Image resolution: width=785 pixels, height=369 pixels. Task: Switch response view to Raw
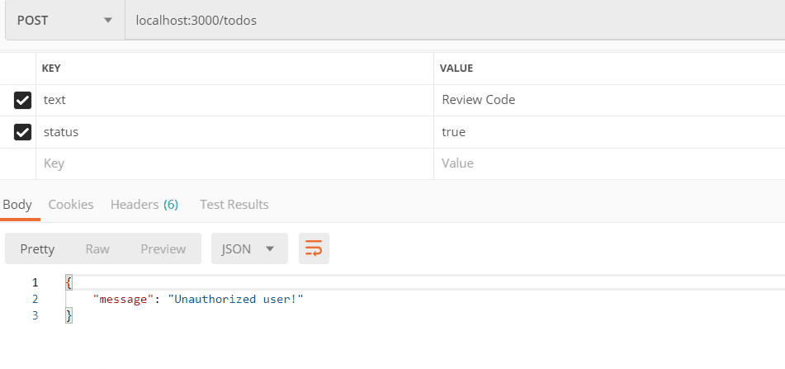click(97, 248)
